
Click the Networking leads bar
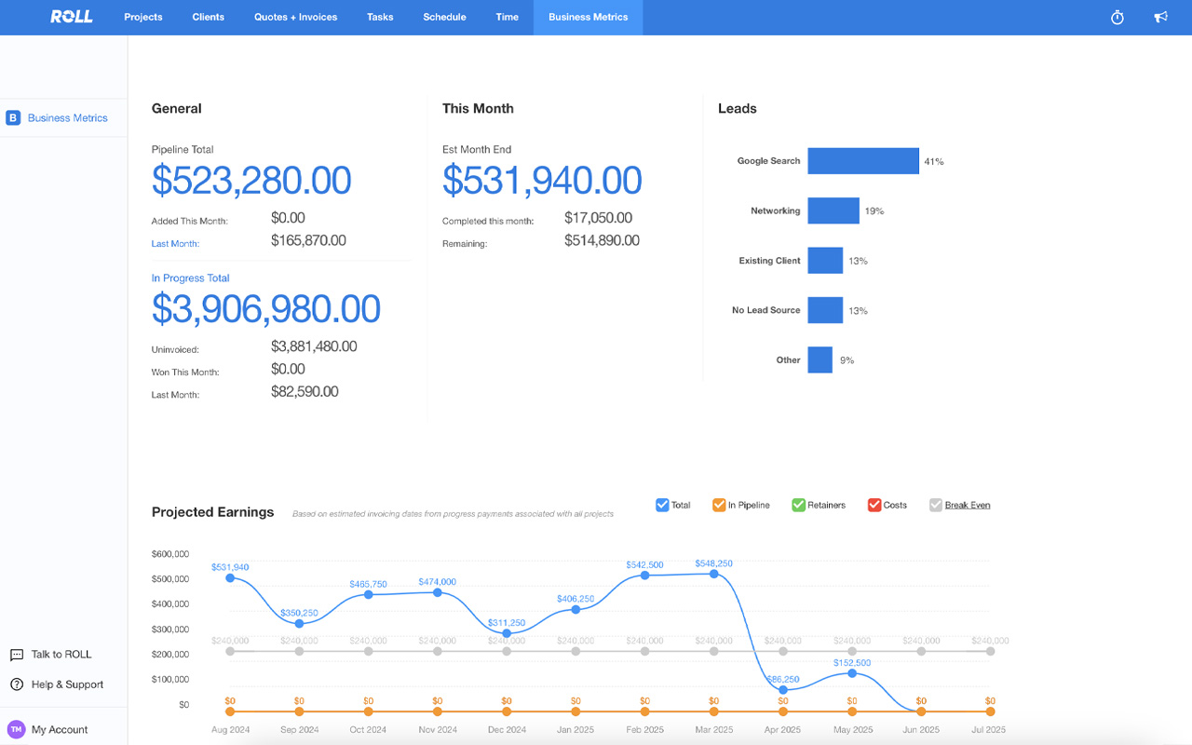[x=833, y=210]
